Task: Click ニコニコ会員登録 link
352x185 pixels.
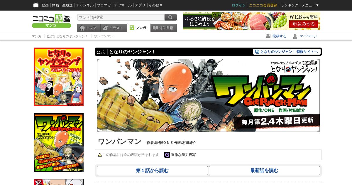Action: pyautogui.click(x=263, y=5)
